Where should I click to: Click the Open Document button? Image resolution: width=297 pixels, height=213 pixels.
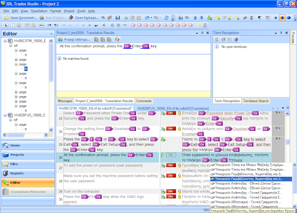coord(20,18)
